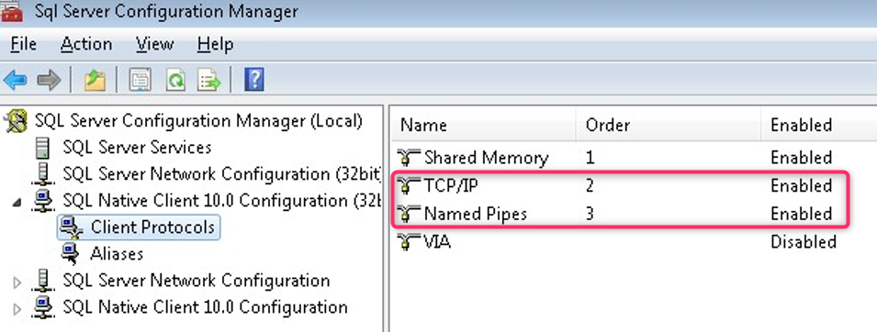877x332 pixels.
Task: Select the Shared Memory protocol icon
Action: tap(409, 157)
